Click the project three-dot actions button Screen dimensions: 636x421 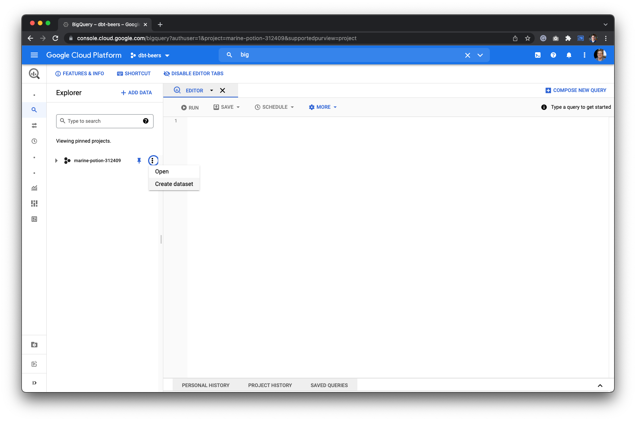pyautogui.click(x=153, y=161)
